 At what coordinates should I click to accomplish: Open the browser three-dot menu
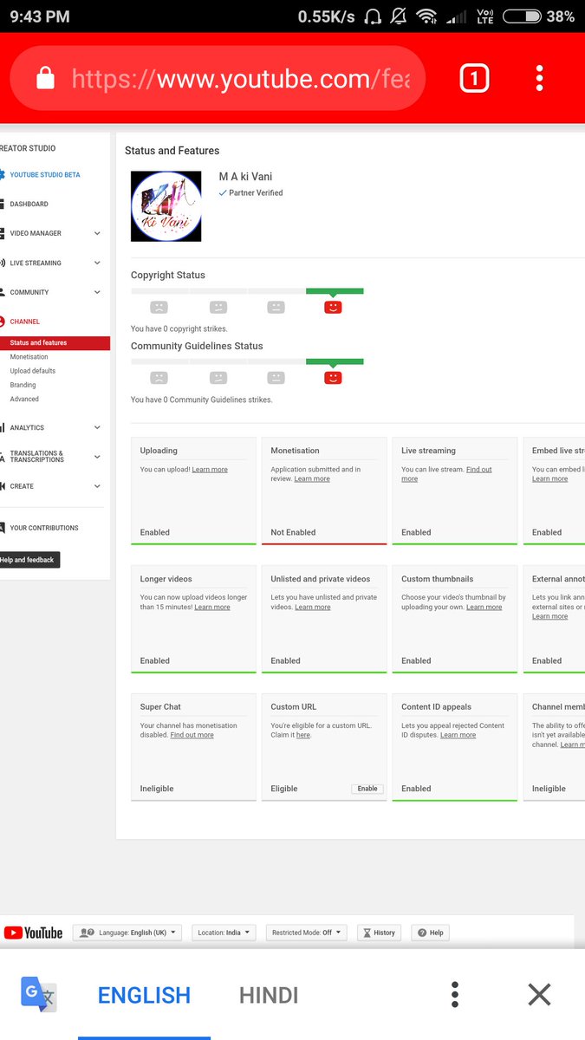539,79
